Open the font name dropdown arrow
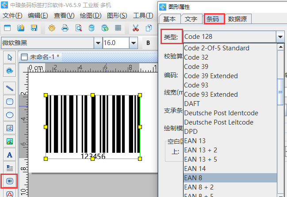Viewport: 287px width, 197px height. (x=98, y=43)
